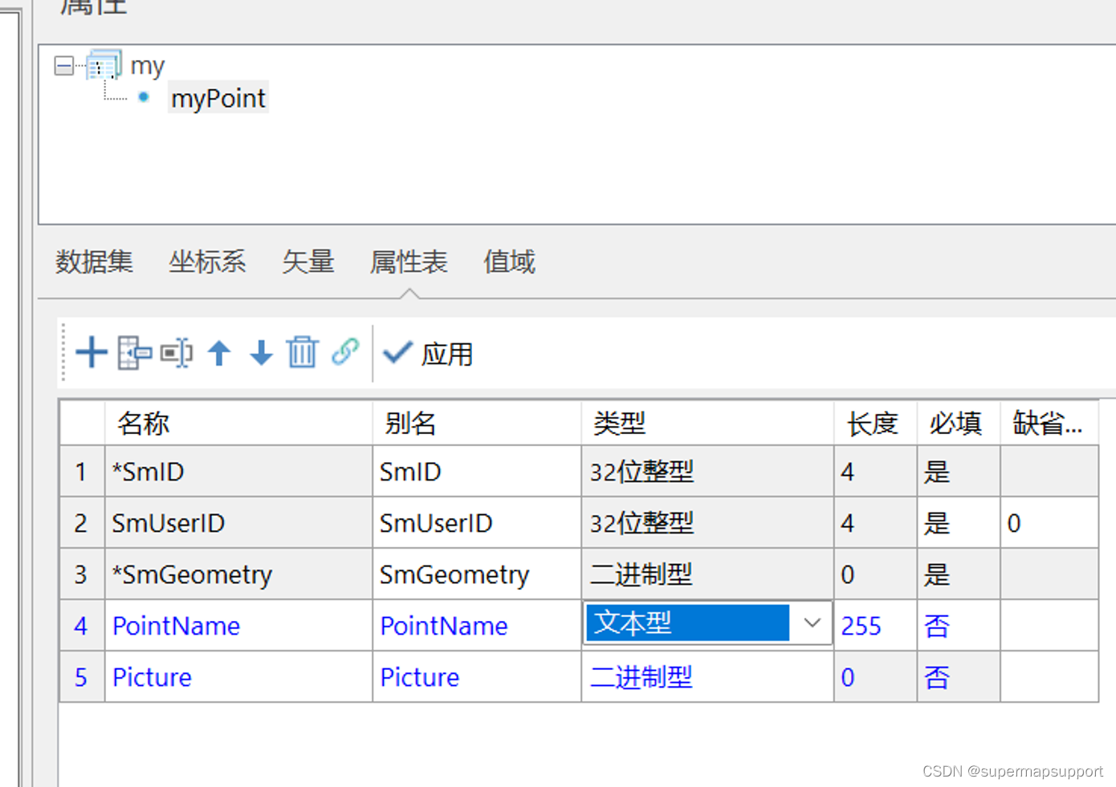Open the 文本型 type dropdown for PointName

813,623
